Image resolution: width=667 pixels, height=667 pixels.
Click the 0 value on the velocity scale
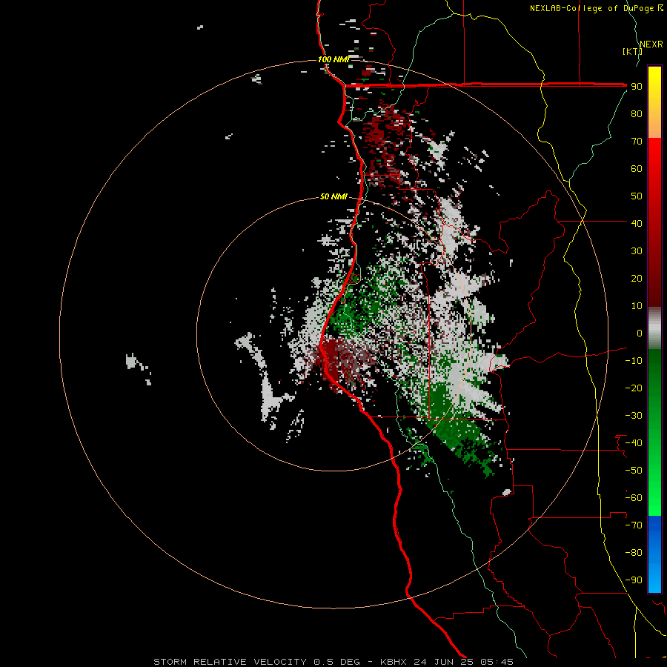click(x=640, y=333)
